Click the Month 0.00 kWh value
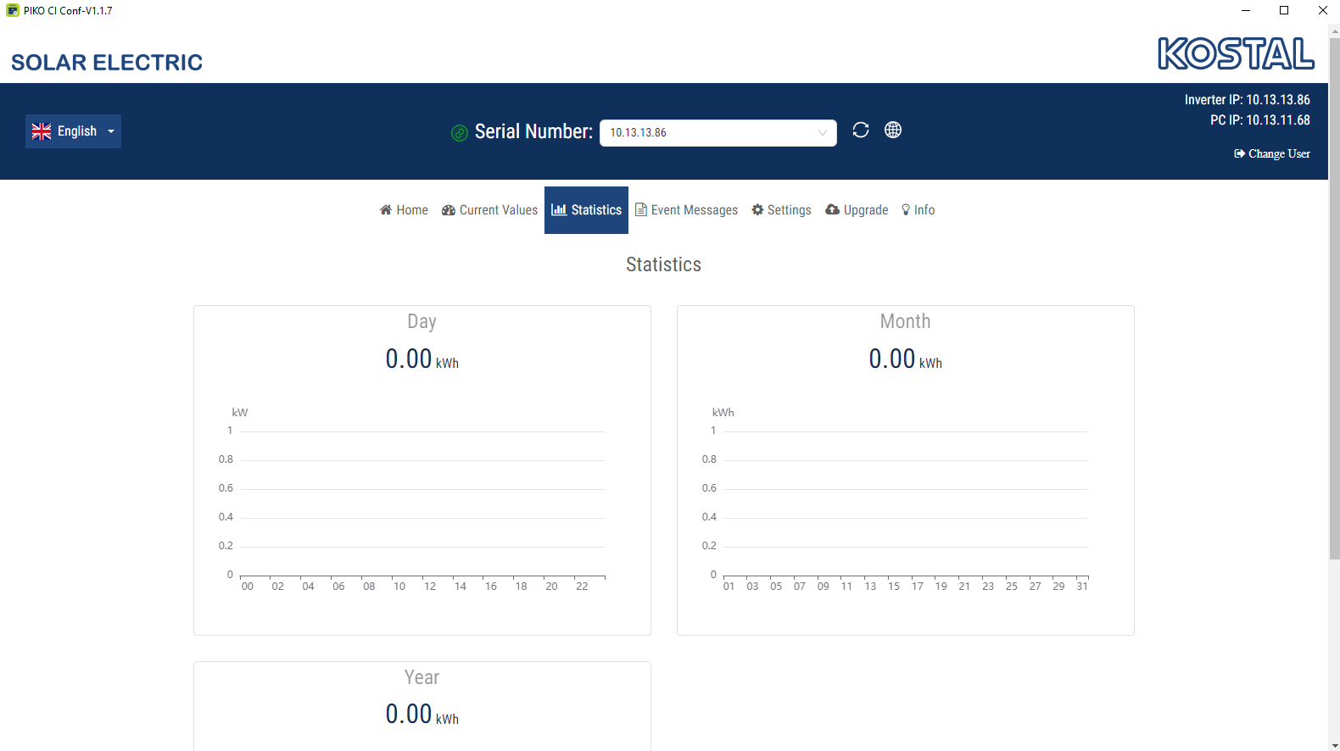The width and height of the screenshot is (1340, 751). click(905, 359)
